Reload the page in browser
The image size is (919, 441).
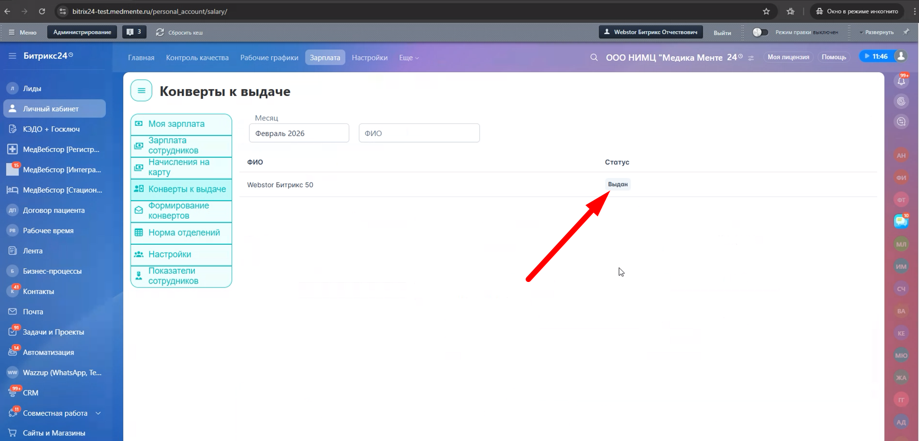pos(42,11)
